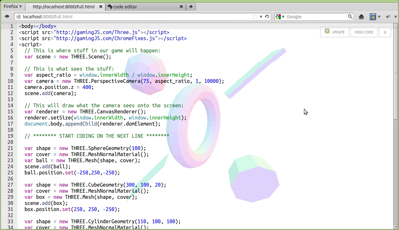399x230 pixels.
Task: Click the bookmark star in address bar
Action: (x=255, y=17)
